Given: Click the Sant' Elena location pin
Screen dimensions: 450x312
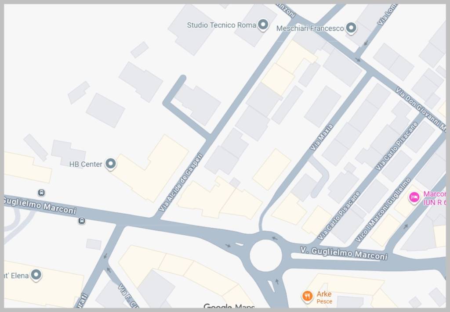Looking at the screenshot, I should click(x=36, y=276).
